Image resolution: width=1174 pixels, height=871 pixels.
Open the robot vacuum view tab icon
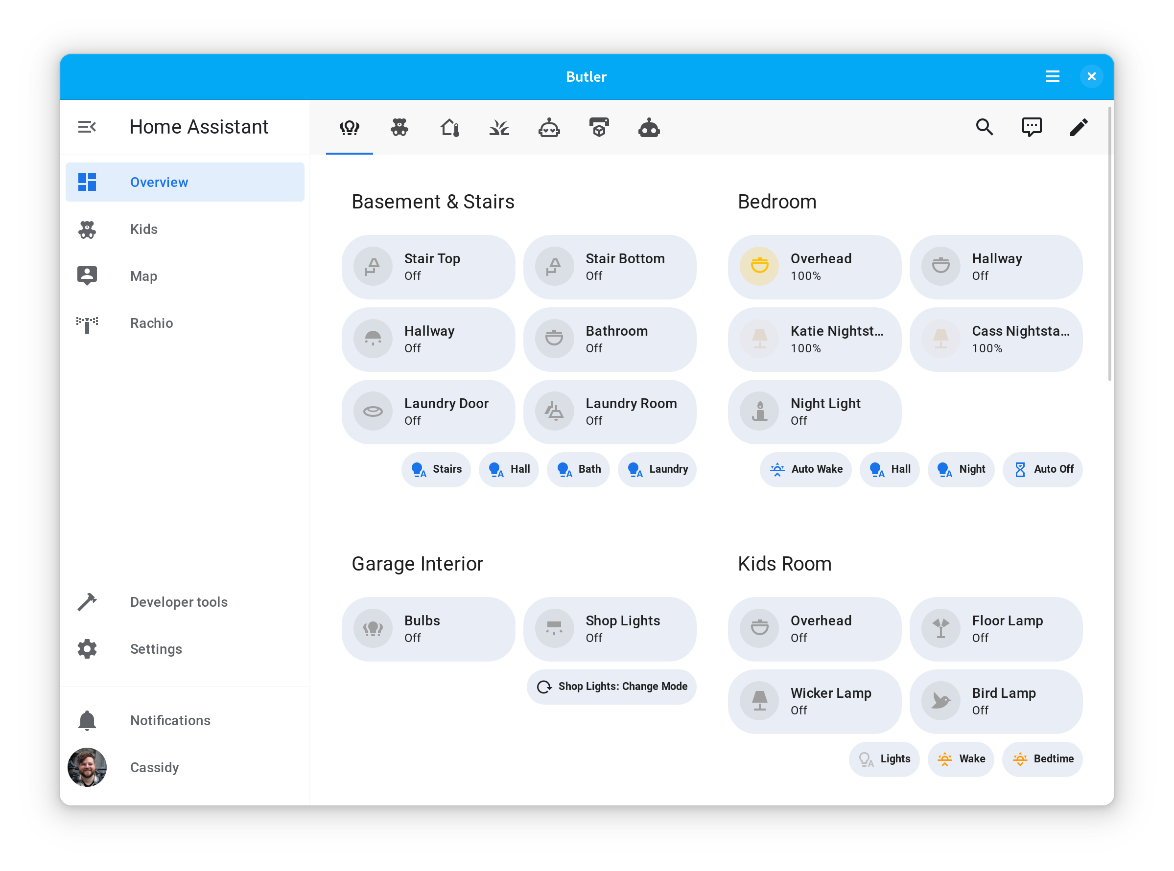[549, 128]
